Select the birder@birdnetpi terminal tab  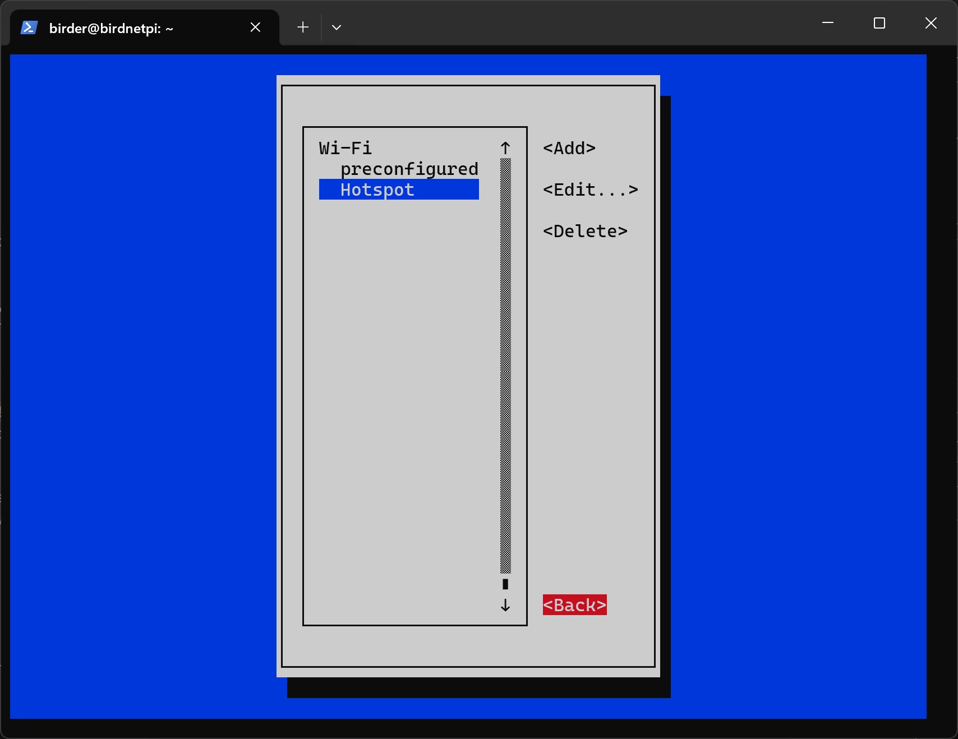point(111,28)
